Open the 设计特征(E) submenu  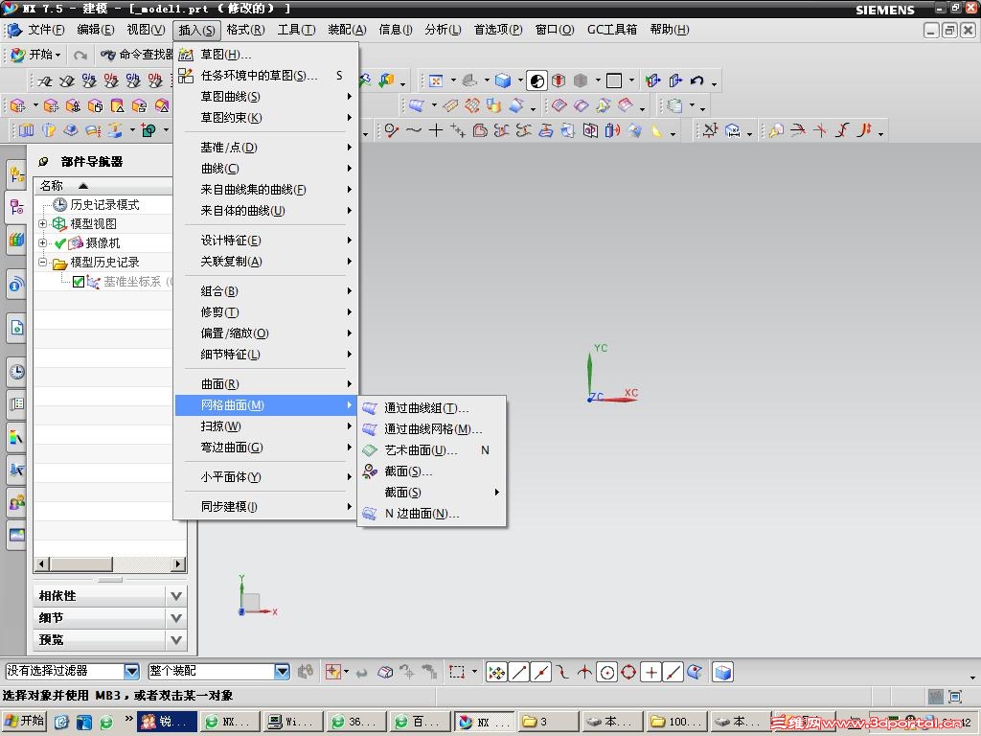pos(266,241)
